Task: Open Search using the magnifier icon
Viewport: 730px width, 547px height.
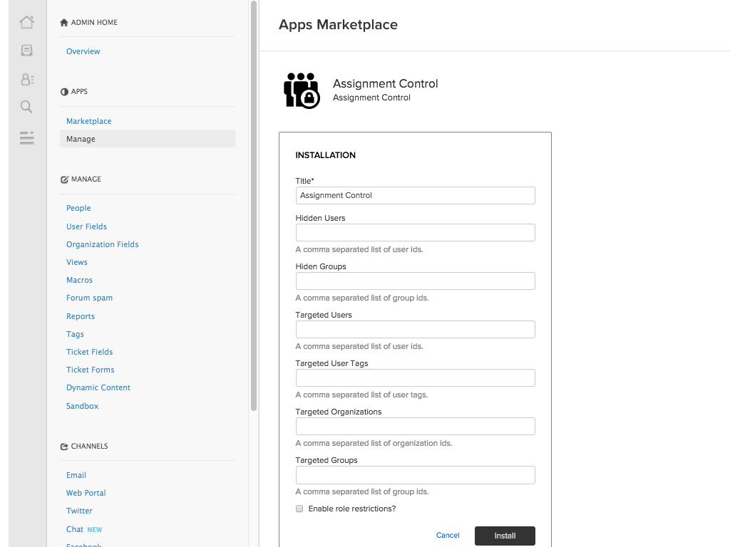Action: click(26, 107)
